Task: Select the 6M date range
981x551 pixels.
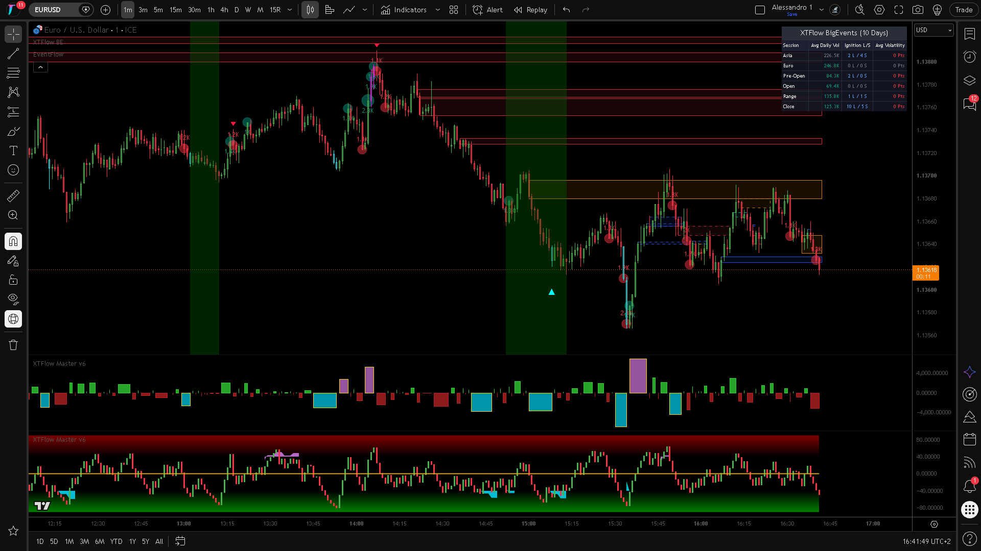Action: (100, 541)
